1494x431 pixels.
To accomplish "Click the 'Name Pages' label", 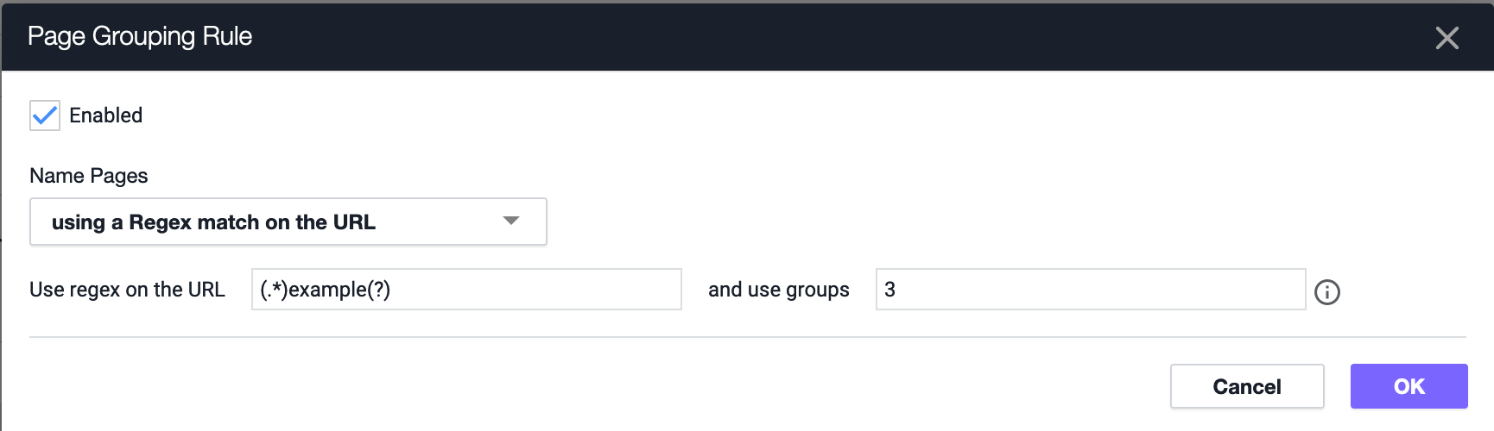I will [89, 176].
